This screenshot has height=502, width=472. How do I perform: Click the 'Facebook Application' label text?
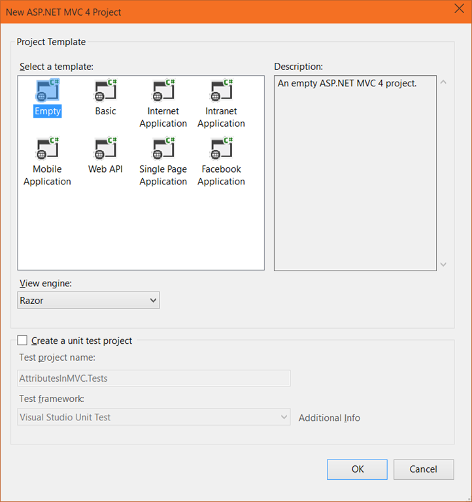(x=221, y=175)
